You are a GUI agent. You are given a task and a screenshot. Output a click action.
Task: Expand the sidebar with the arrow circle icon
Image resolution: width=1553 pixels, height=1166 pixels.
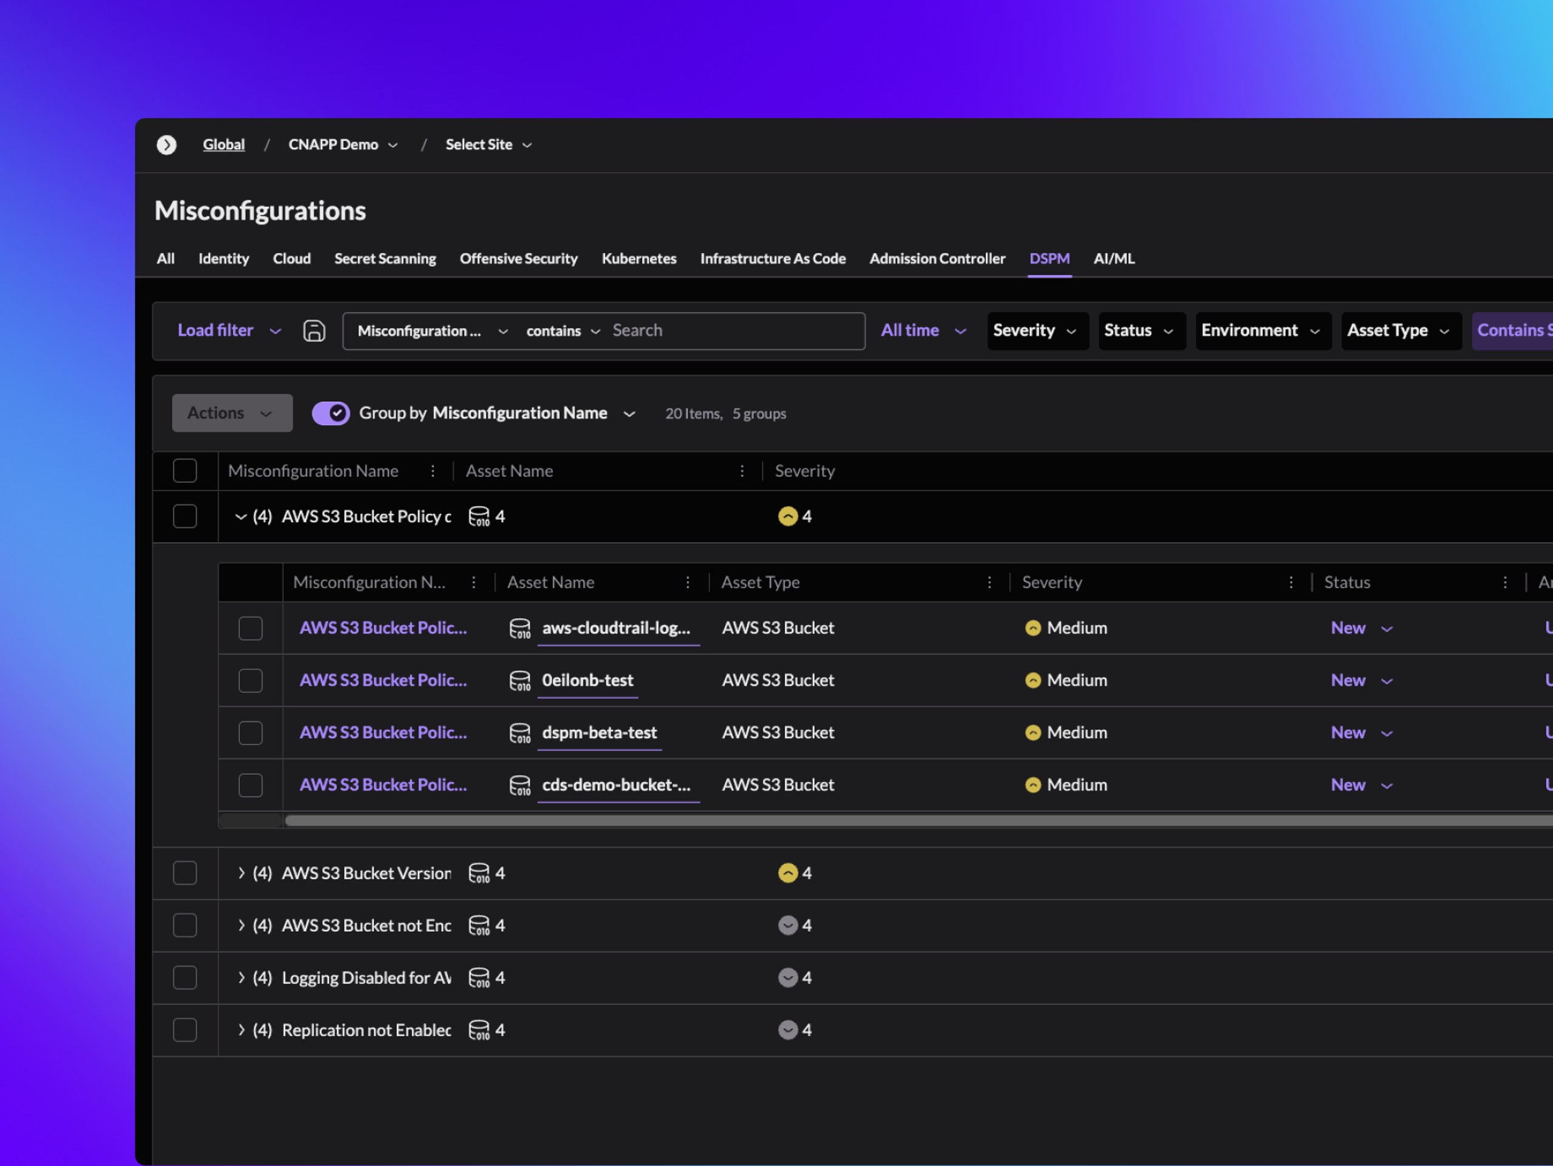point(166,144)
